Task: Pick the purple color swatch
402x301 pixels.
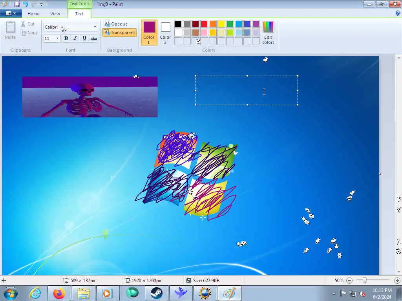Action: pyautogui.click(x=256, y=24)
